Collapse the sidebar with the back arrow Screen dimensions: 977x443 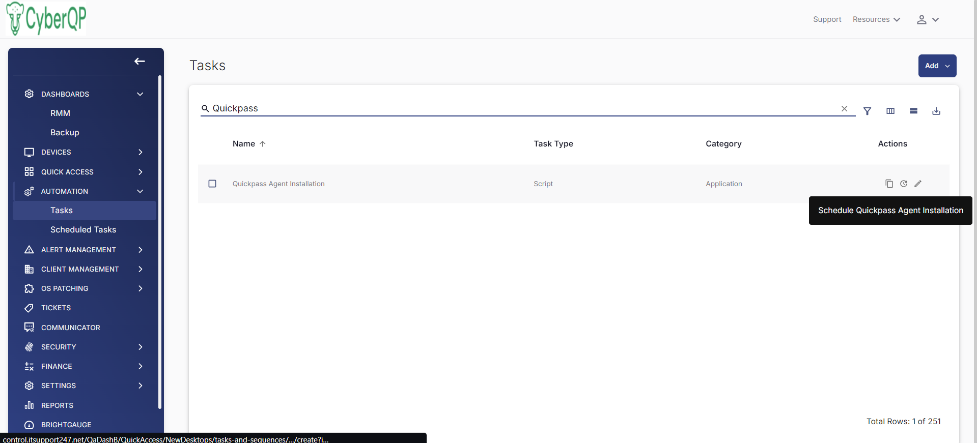[139, 62]
